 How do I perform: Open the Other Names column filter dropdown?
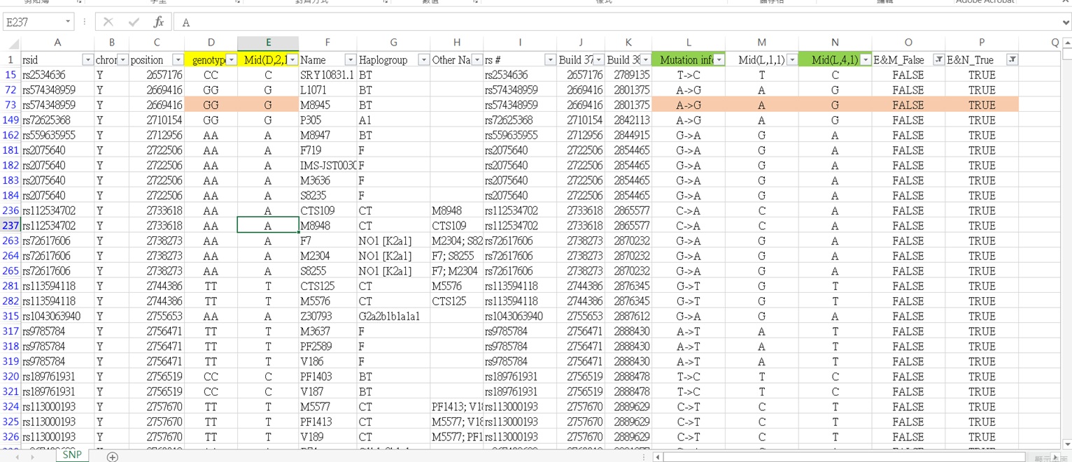(x=477, y=60)
